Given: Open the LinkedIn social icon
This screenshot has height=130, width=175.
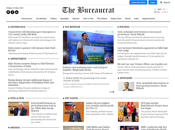Looking at the screenshot, I should pyautogui.click(x=17, y=12).
